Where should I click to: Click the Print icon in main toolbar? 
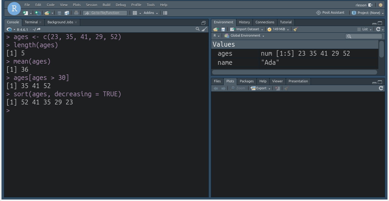(76, 13)
